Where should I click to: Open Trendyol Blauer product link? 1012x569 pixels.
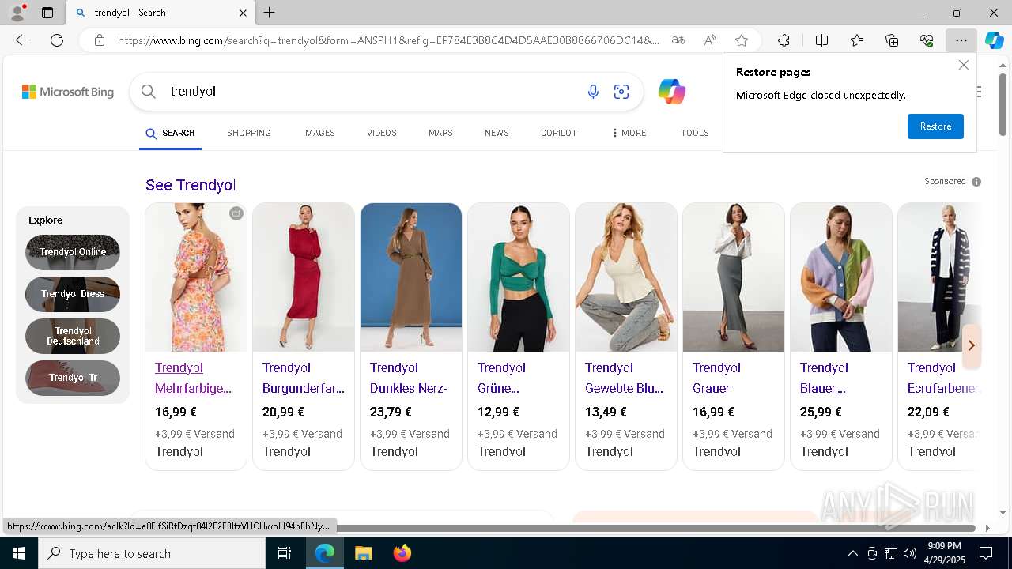coord(824,378)
